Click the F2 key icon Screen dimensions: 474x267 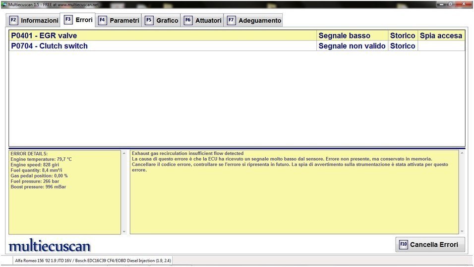tap(13, 20)
